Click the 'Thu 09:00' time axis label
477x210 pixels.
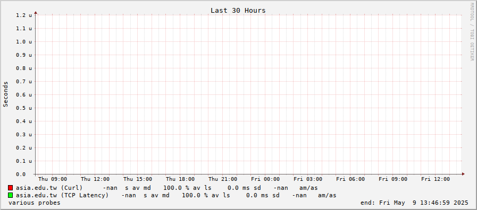53,179
